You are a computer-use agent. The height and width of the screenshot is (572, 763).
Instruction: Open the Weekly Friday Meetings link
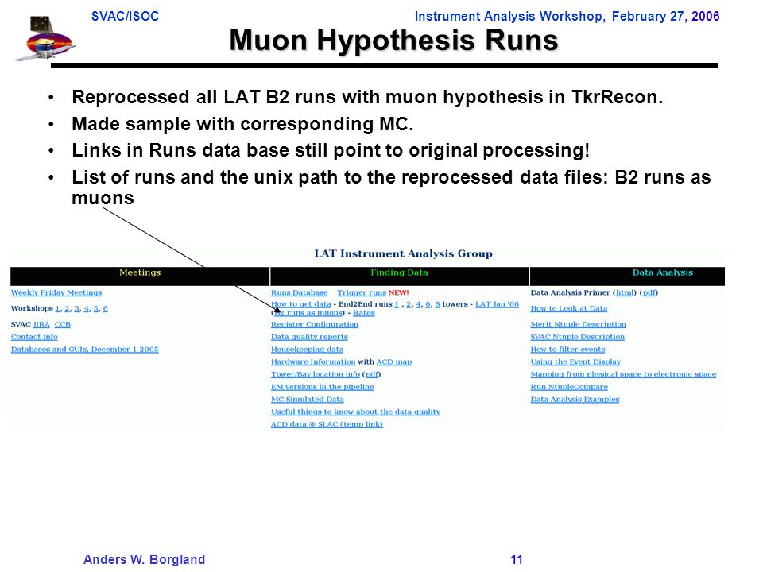pyautogui.click(x=56, y=292)
